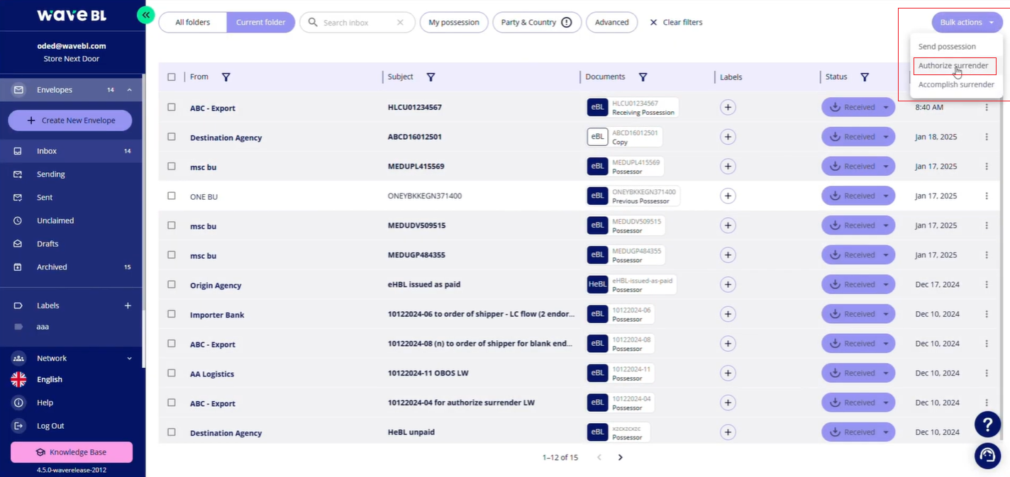
Task: Add a label to the HLCU01234567 row
Action: [727, 107]
